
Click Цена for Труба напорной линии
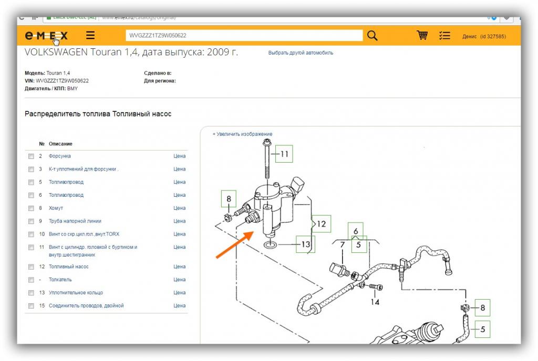click(180, 221)
